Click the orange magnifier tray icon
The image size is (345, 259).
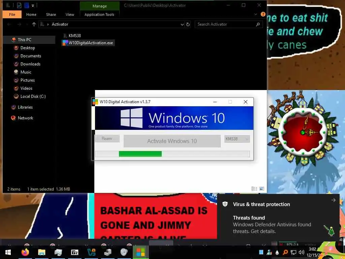tap(285, 252)
